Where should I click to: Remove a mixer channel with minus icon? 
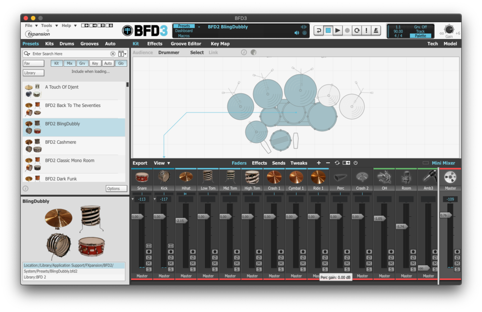[328, 163]
